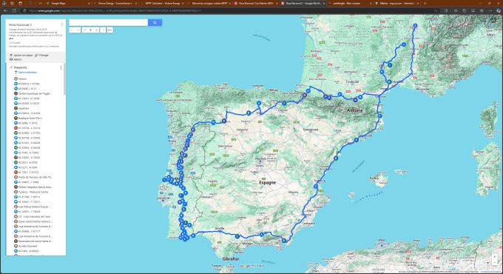Screen dimensions: 503x274
Task: Select the add directions tool
Action: pos(103,30)
